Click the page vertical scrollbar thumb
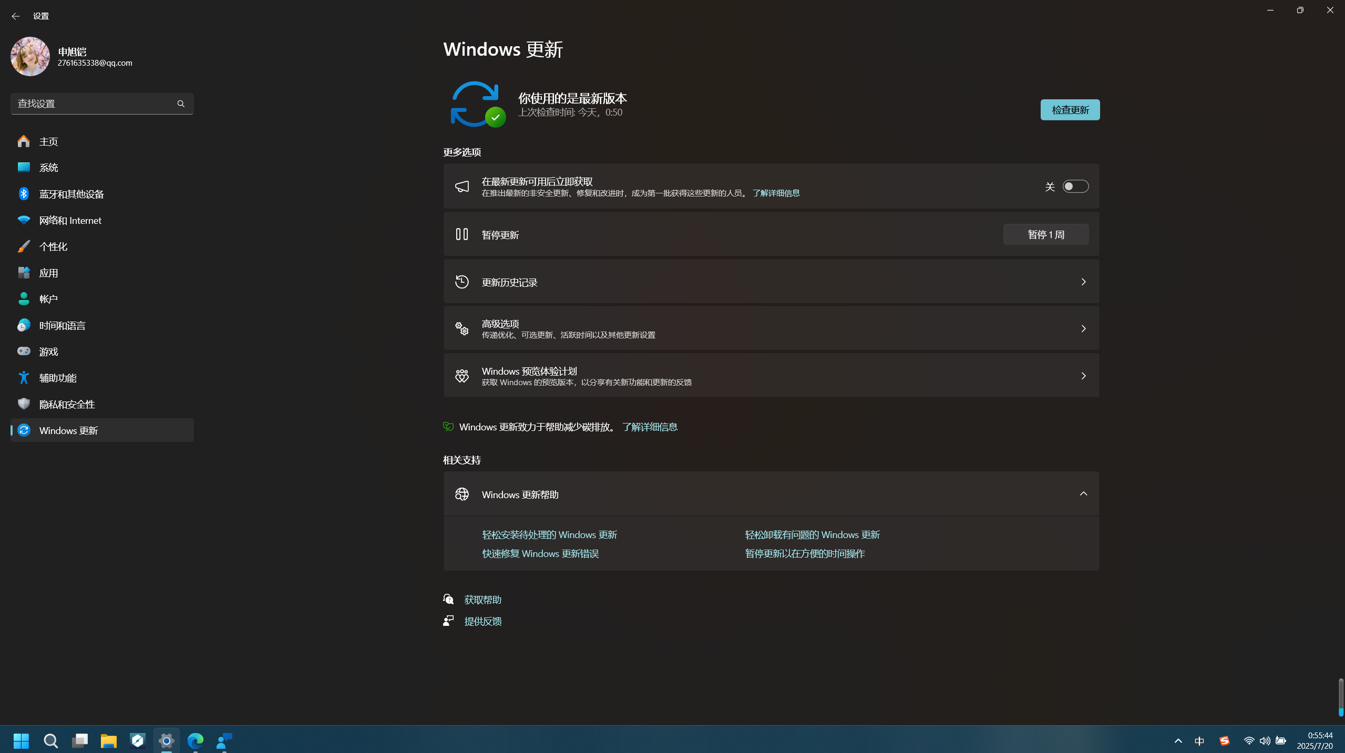The image size is (1345, 753). pyautogui.click(x=1341, y=697)
